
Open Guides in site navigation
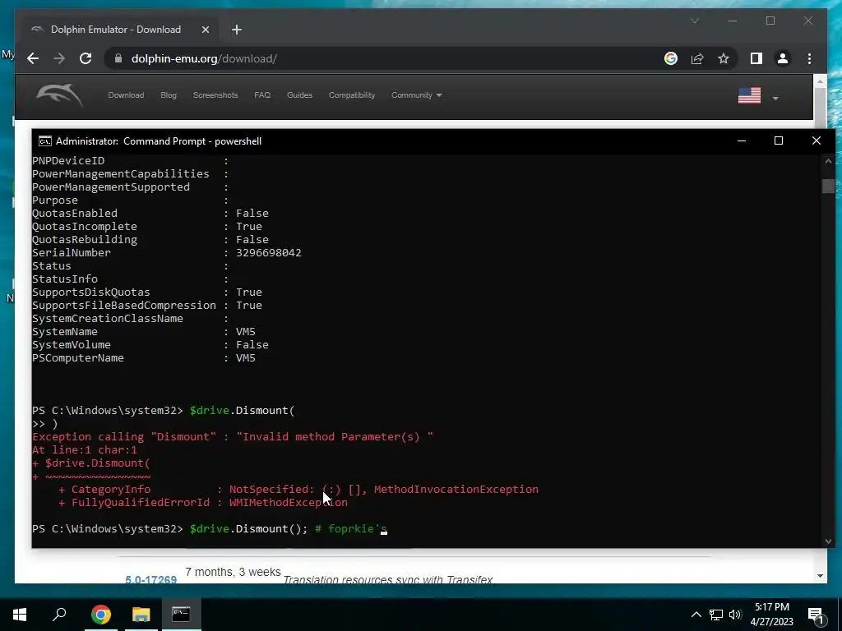(299, 95)
